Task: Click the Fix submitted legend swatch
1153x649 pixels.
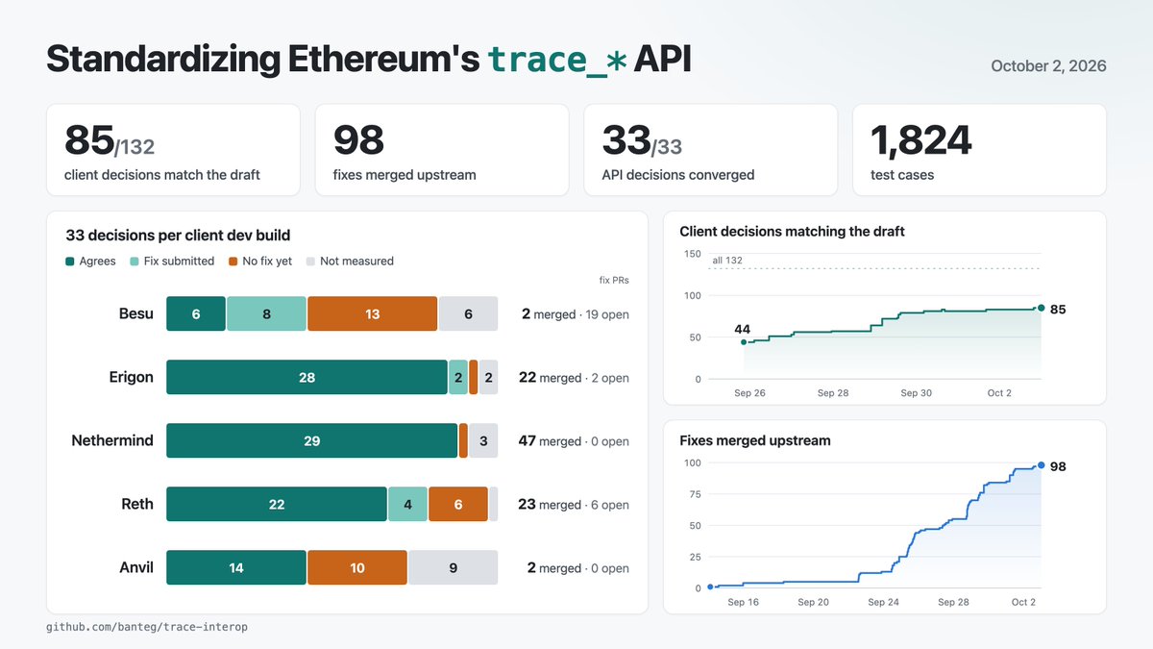Action: (x=135, y=262)
